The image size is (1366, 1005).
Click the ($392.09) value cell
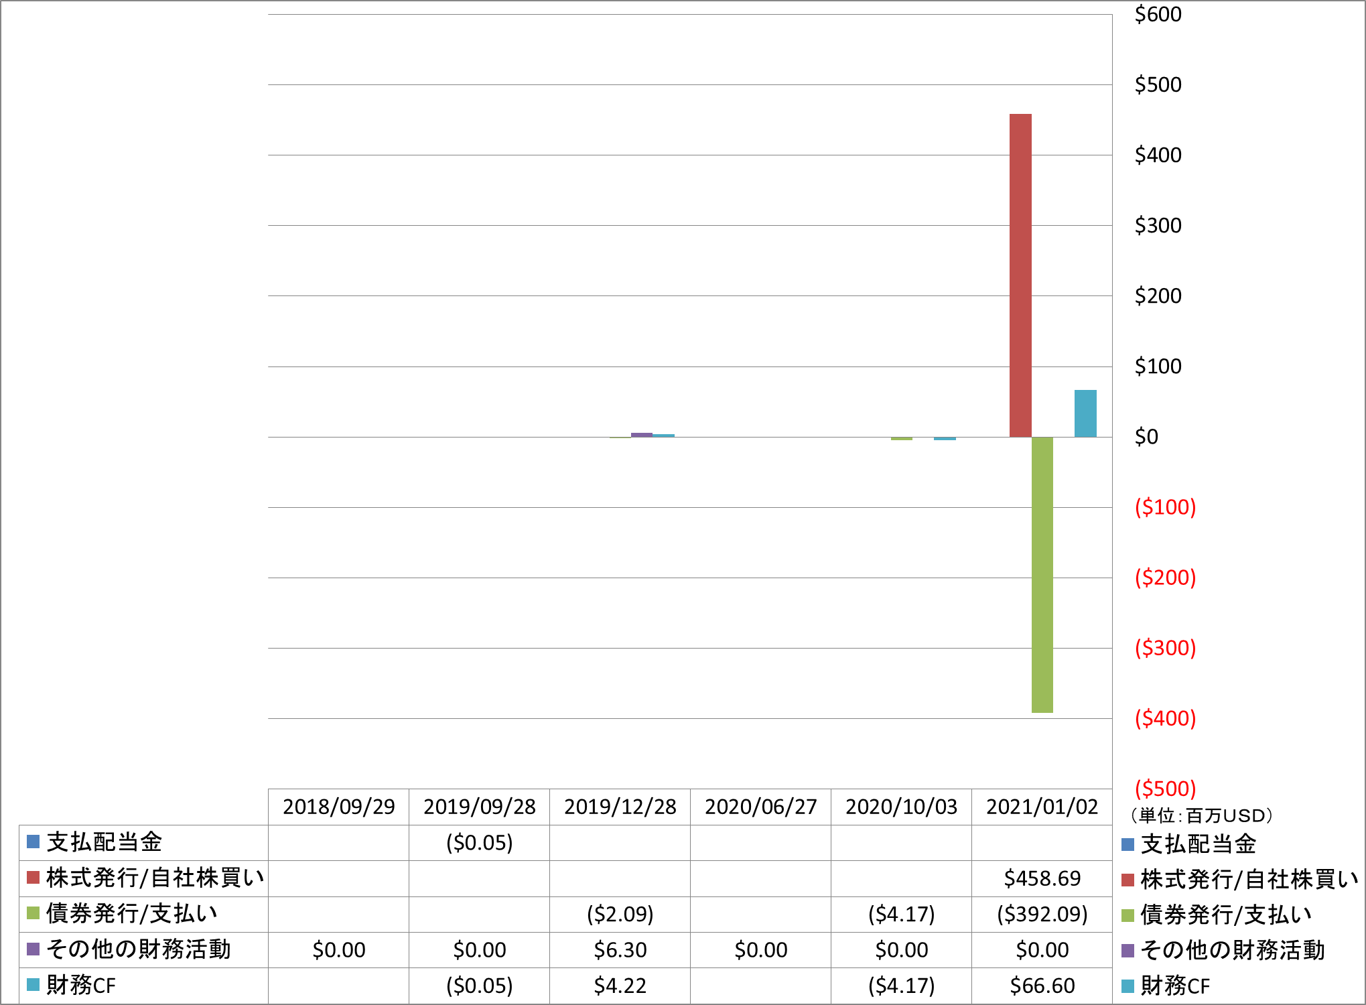[x=1042, y=914]
